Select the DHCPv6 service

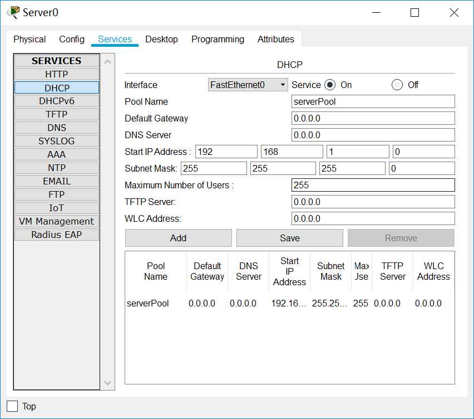(x=57, y=101)
